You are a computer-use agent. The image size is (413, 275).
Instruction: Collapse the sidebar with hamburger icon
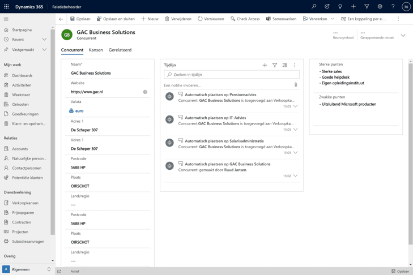click(6, 19)
